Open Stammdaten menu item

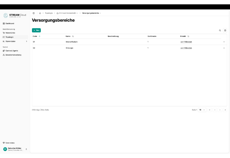11,41
